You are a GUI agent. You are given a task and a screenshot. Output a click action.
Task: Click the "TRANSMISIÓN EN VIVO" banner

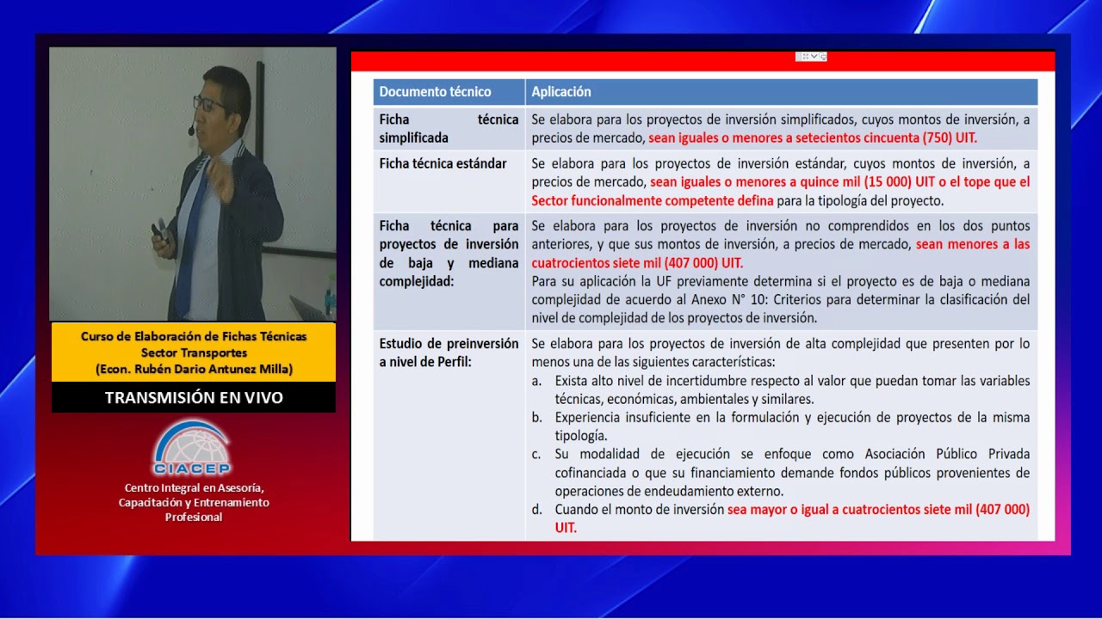194,397
